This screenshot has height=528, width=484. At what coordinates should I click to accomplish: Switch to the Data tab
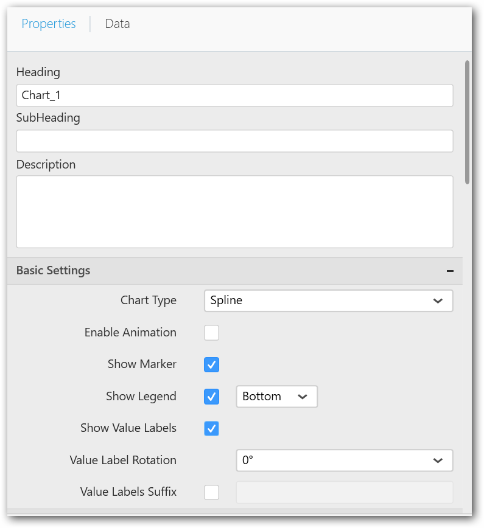[117, 24]
